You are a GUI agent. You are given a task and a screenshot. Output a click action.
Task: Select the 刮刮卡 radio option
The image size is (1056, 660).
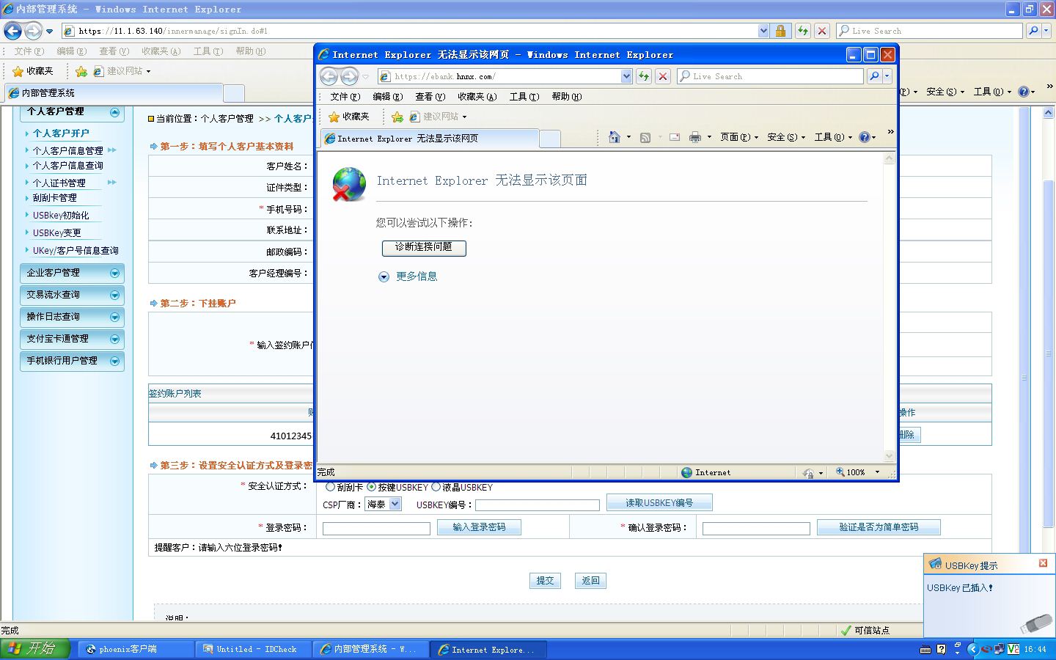click(x=330, y=486)
